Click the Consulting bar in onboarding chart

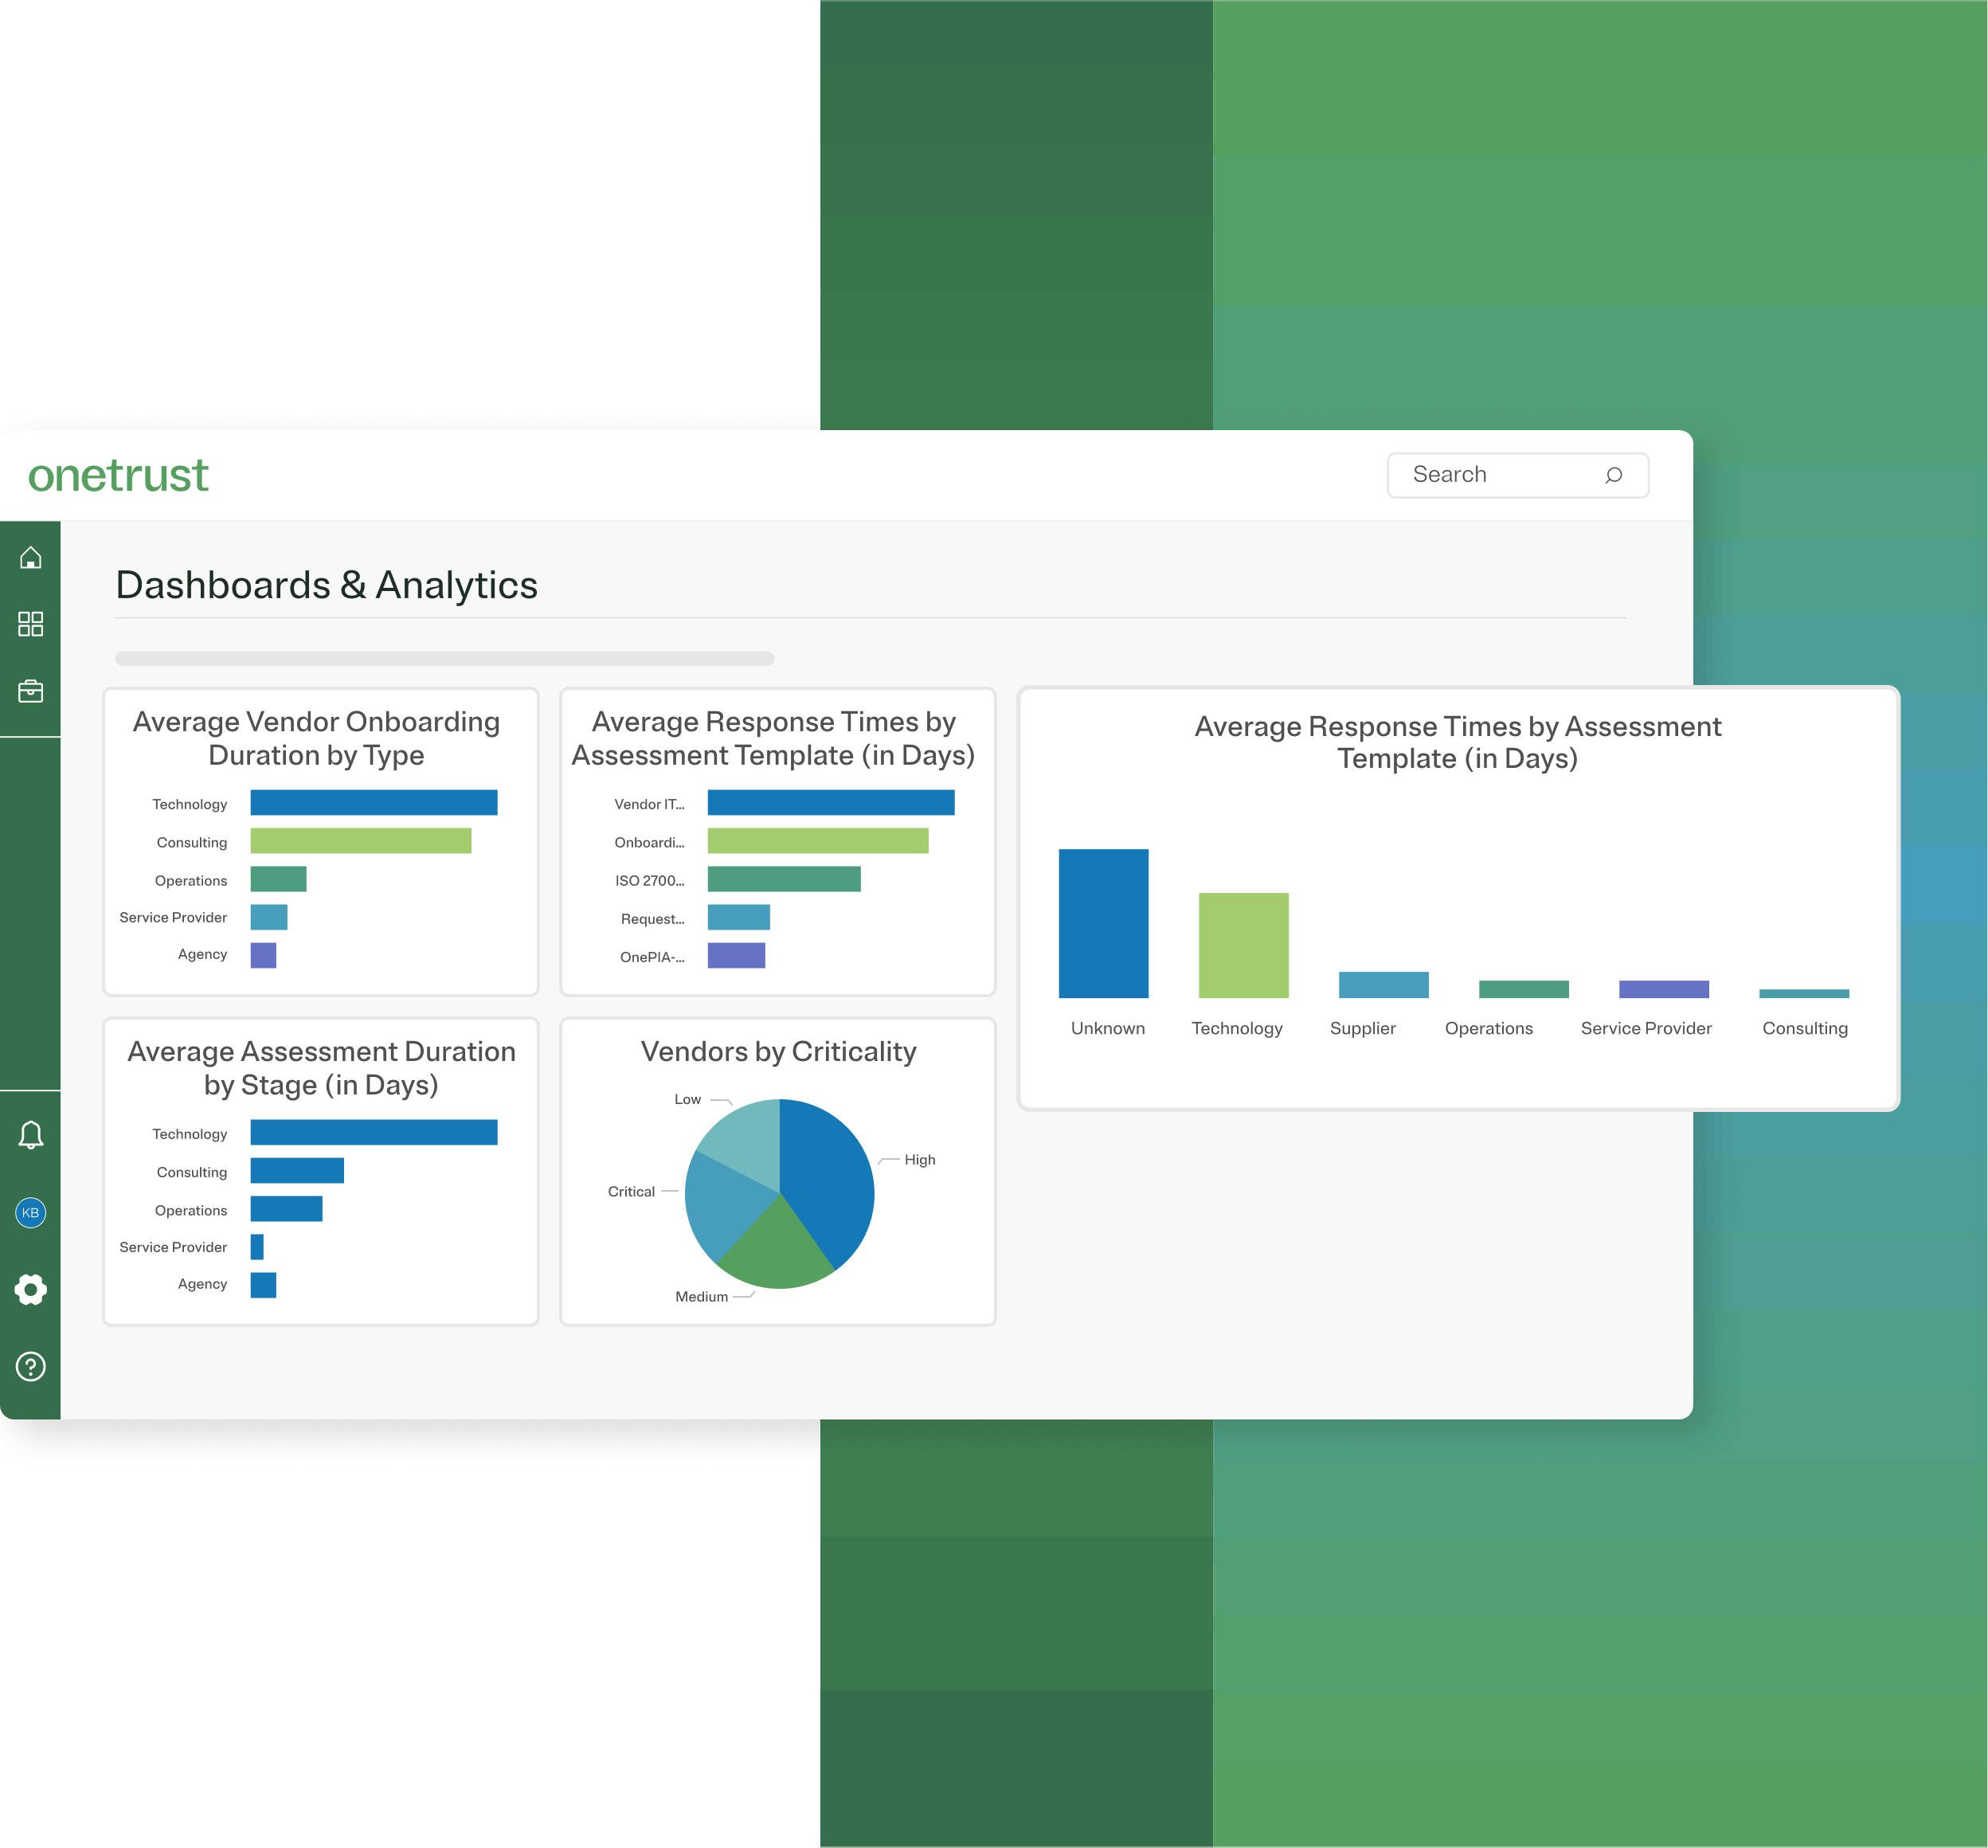click(x=360, y=841)
